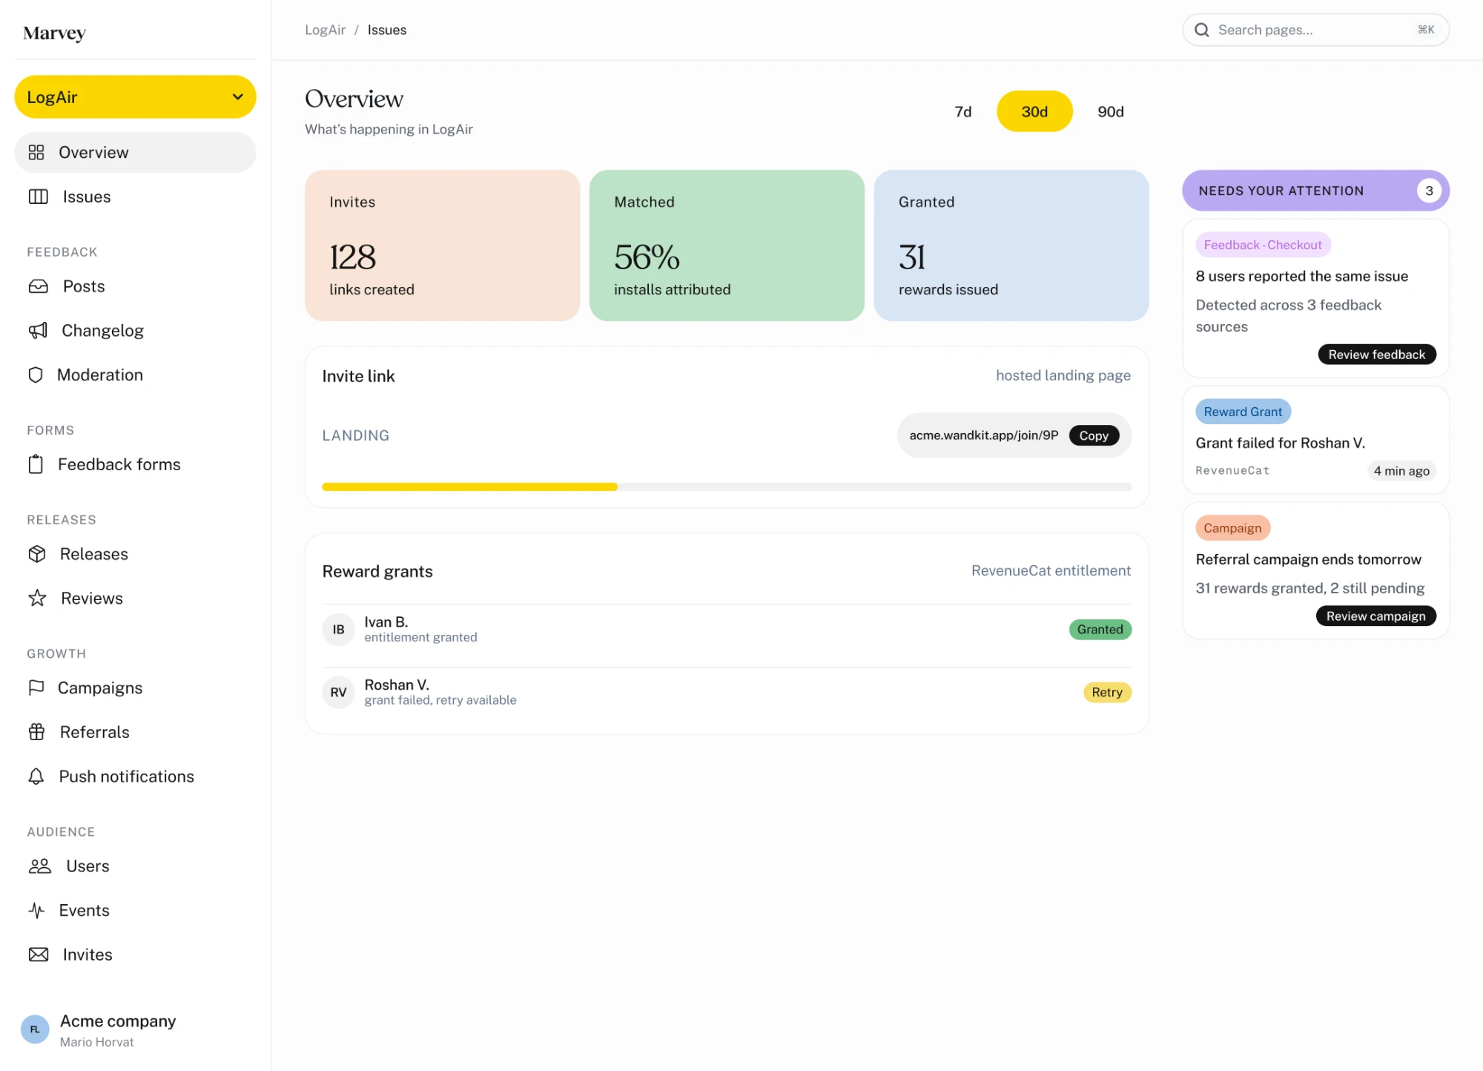Image resolution: width=1483 pixels, height=1071 pixels.
Task: Select the 90d time range
Action: click(x=1111, y=111)
